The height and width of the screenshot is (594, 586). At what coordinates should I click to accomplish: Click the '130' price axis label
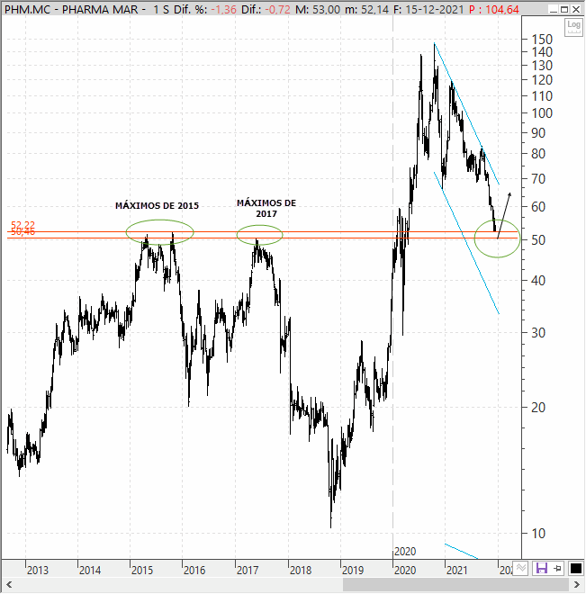pos(542,66)
